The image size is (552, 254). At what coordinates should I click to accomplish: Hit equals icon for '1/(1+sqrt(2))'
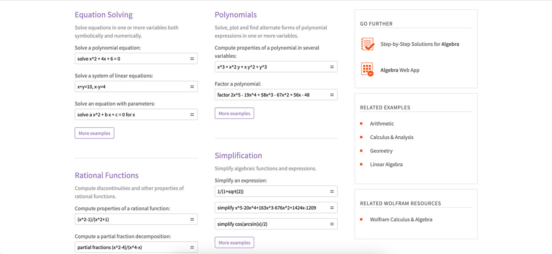point(332,191)
